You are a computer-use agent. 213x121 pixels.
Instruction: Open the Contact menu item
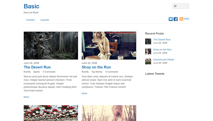[x=30, y=20]
